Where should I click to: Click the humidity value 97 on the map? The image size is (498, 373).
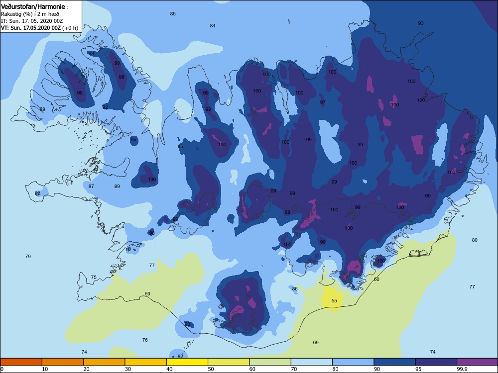pyautogui.click(x=323, y=102)
